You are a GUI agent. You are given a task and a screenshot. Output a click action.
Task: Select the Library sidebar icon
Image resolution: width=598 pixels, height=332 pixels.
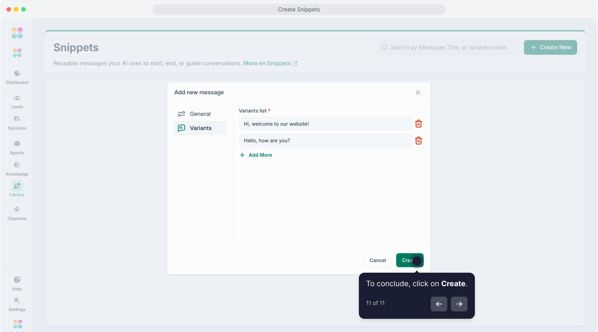pyautogui.click(x=17, y=186)
